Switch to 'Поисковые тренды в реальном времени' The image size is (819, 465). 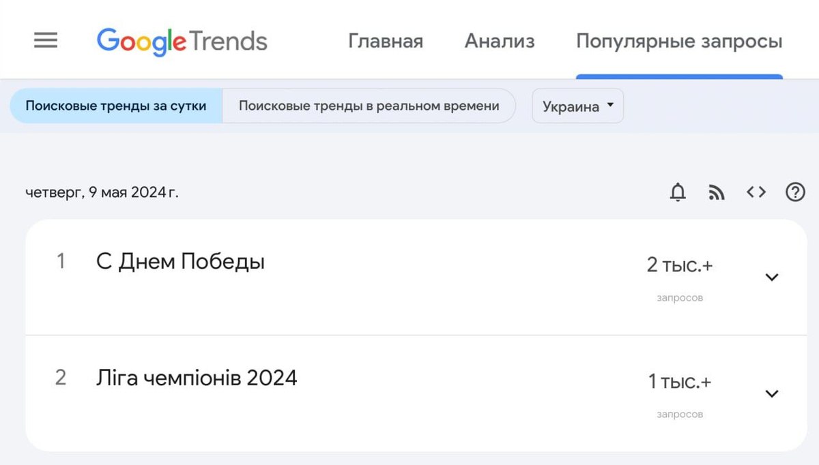369,106
